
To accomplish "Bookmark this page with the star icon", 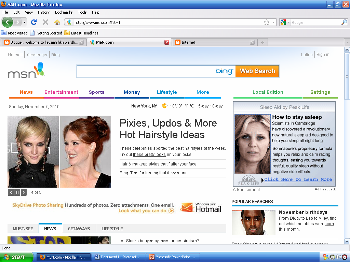I will (267, 22).
